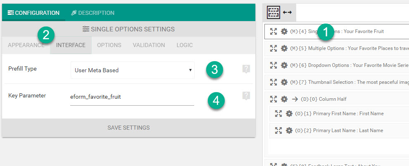Click the Key Parameter text field
This screenshot has height=166, width=409.
coord(132,97)
